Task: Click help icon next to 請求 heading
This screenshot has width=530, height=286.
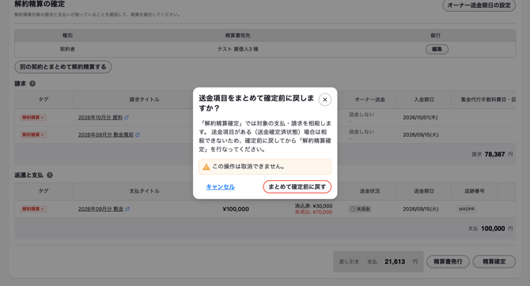Action: (x=32, y=84)
